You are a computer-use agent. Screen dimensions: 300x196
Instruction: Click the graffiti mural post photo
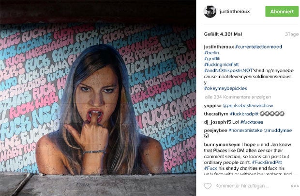pos(98,98)
